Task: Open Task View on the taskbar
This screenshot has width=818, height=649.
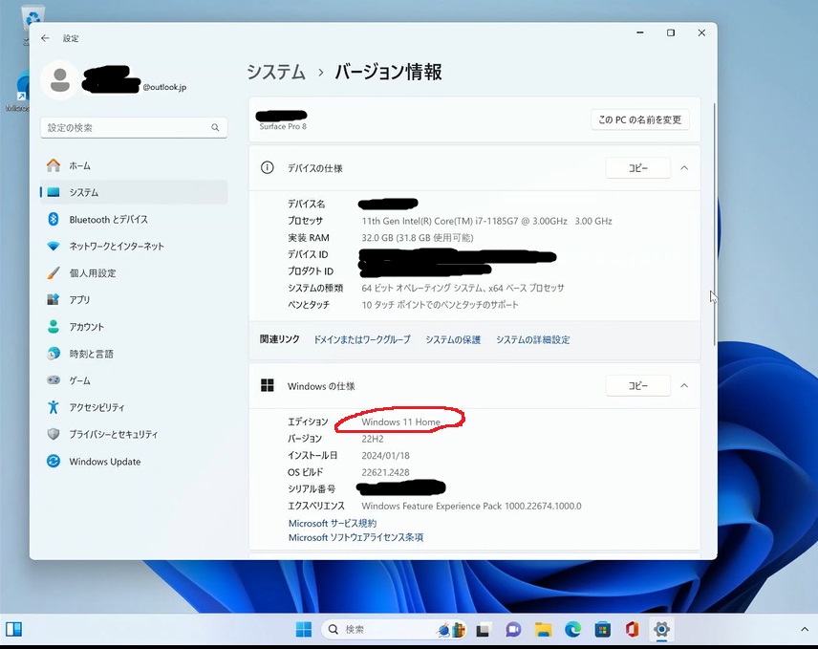Action: [484, 630]
